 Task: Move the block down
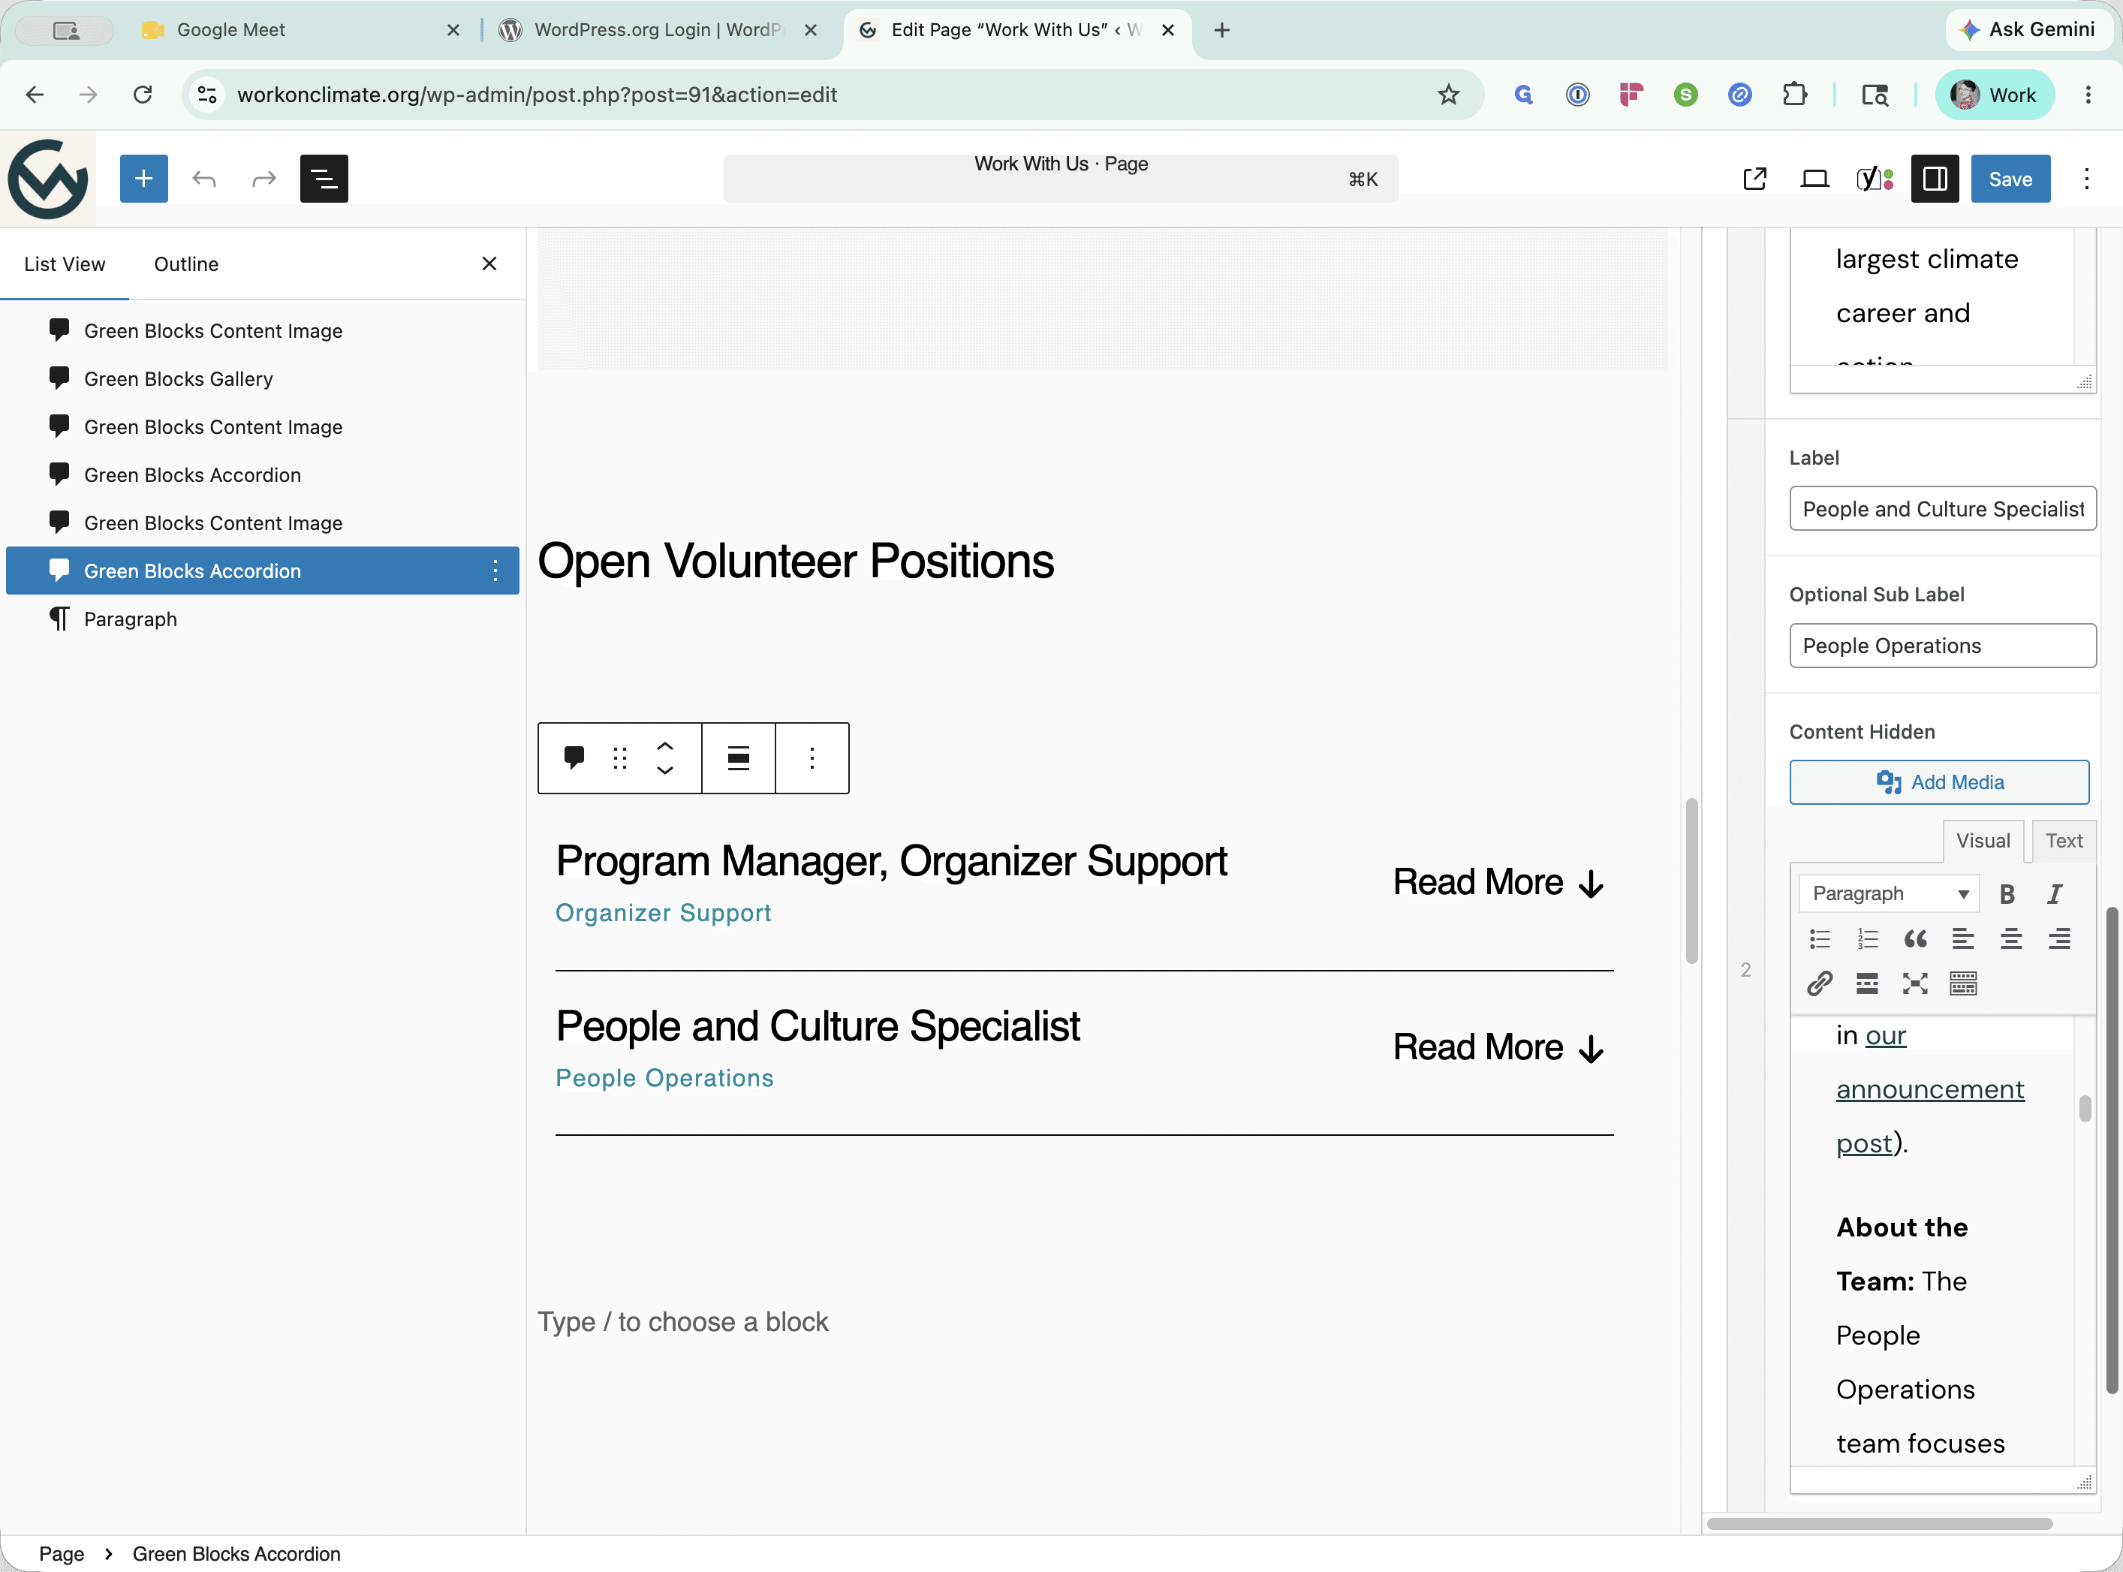pyautogui.click(x=665, y=771)
